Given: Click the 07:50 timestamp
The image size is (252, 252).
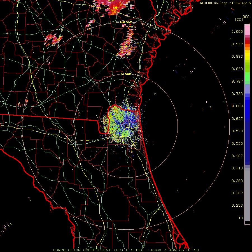Looking at the screenshot, I should [x=193, y=250].
